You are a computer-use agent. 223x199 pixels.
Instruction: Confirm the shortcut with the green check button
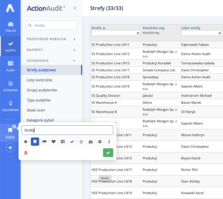[108, 153]
